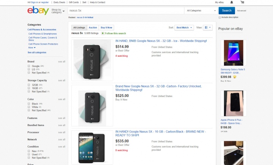Open Sell in top menu
This screenshot has width=273, height=165.
[x=84, y=2]
